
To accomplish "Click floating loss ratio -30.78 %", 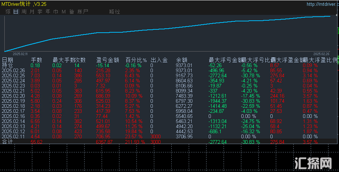I will point(250,75).
